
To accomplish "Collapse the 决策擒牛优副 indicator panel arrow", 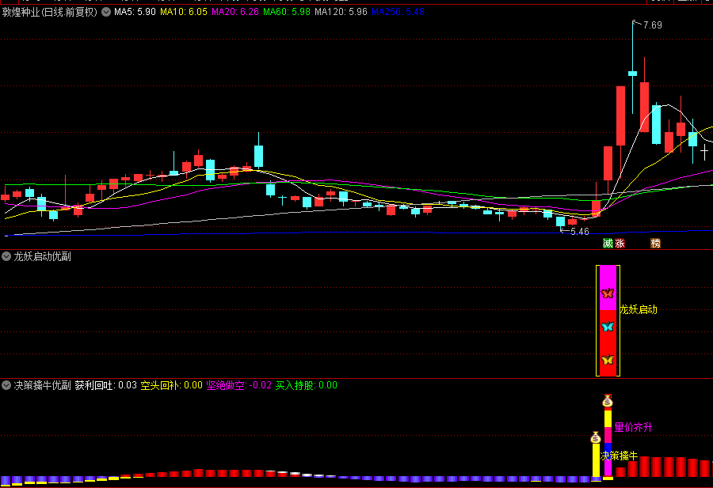I will click(x=6, y=385).
